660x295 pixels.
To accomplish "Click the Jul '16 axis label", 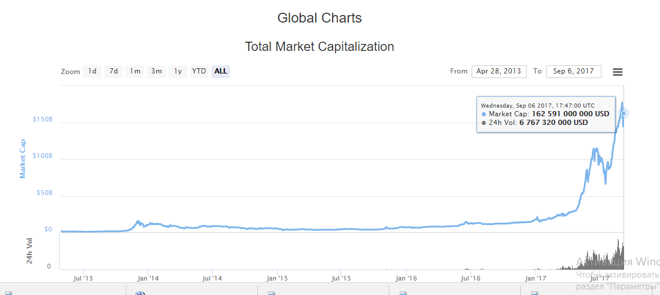I will pyautogui.click(x=471, y=278).
